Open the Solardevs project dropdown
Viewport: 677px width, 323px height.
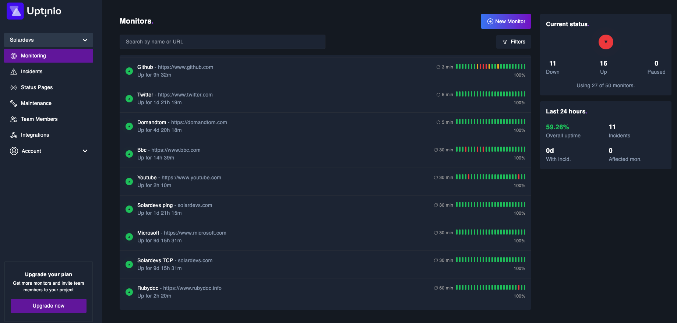pyautogui.click(x=49, y=40)
